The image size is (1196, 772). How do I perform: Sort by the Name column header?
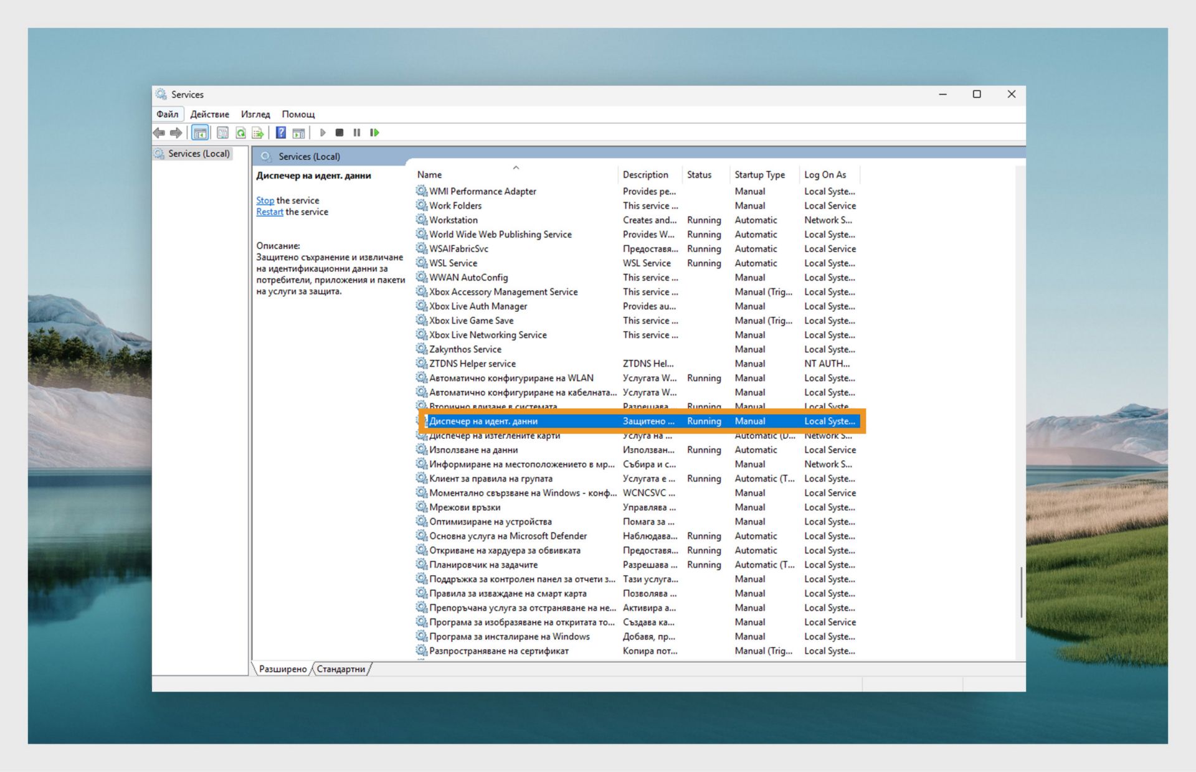click(x=430, y=175)
